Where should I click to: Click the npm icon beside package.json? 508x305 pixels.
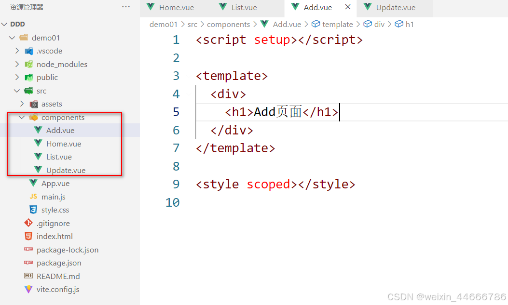[28, 262]
